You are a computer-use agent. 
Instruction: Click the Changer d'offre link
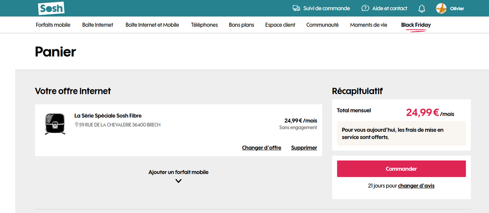coord(261,148)
